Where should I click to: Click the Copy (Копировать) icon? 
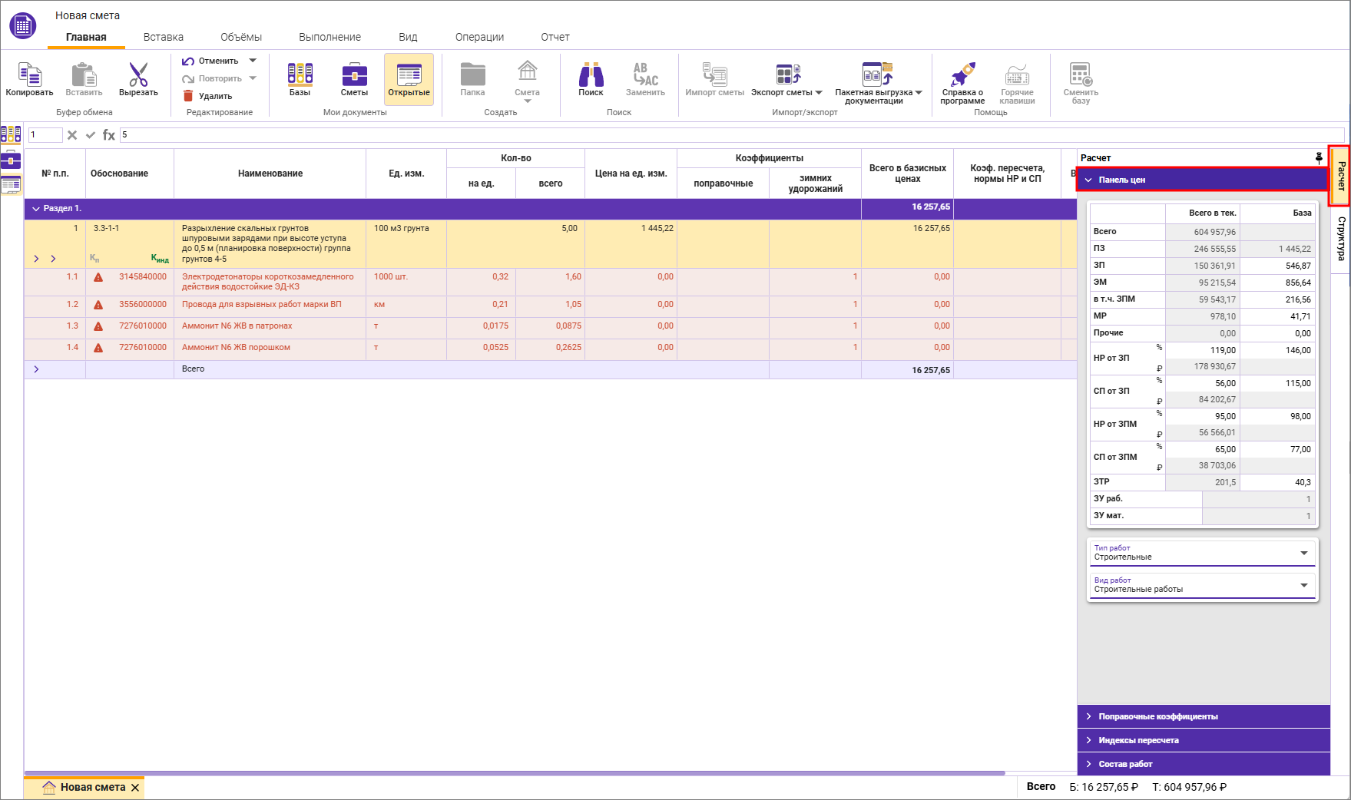coord(29,75)
